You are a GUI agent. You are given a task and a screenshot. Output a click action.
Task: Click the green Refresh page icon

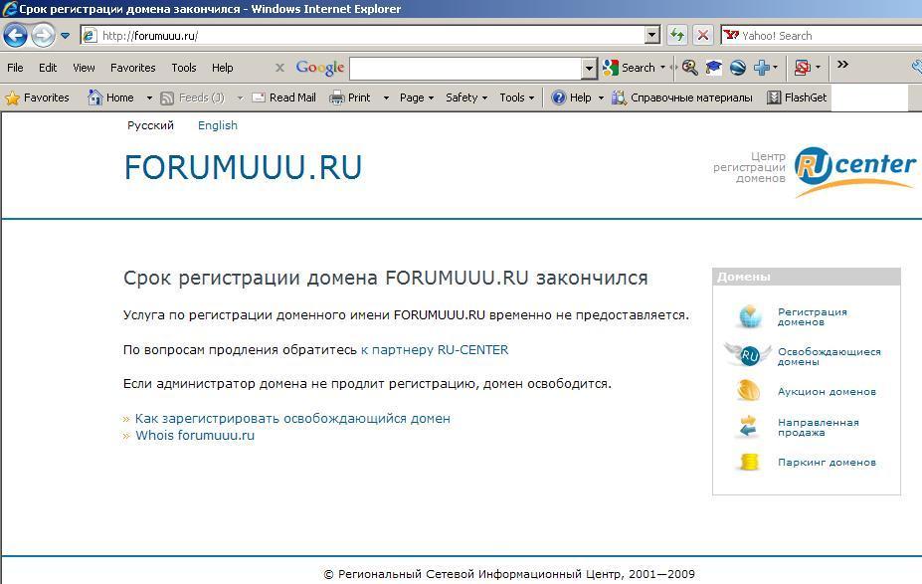677,35
